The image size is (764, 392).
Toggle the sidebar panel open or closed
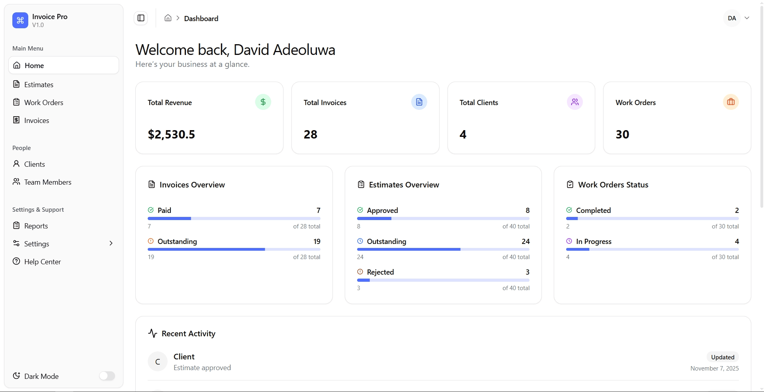point(141,18)
